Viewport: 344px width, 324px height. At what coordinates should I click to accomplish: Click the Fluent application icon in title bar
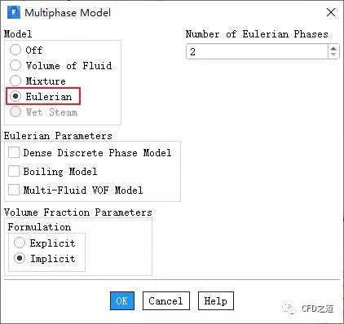pyautogui.click(x=14, y=12)
